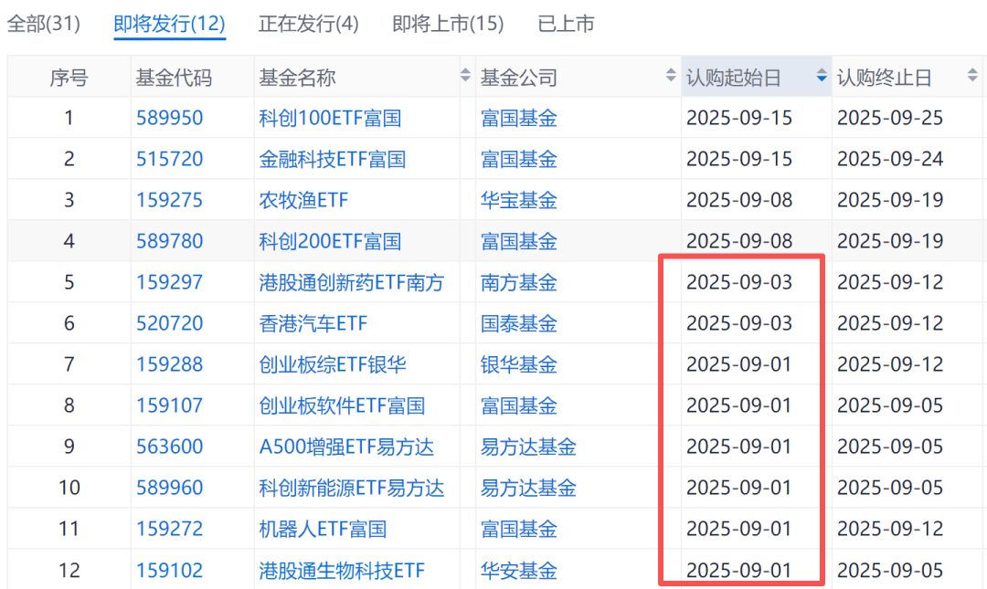The image size is (987, 589).
Task: View the 即将上市(15) tab
Action: [x=448, y=24]
